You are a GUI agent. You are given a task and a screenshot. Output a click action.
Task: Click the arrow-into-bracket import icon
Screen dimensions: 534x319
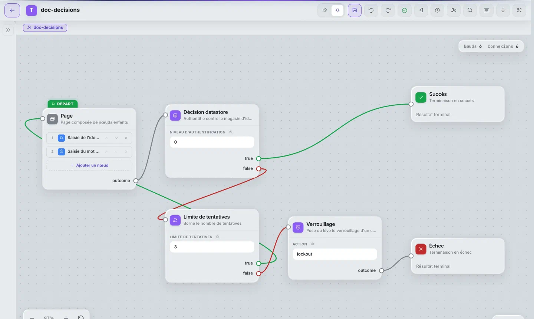[421, 10]
